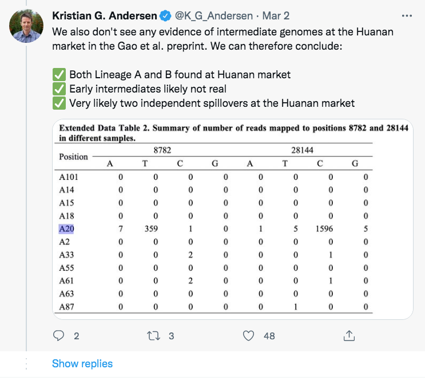Click the green check beside Early intermediates
This screenshot has width=425, height=385.
59,89
